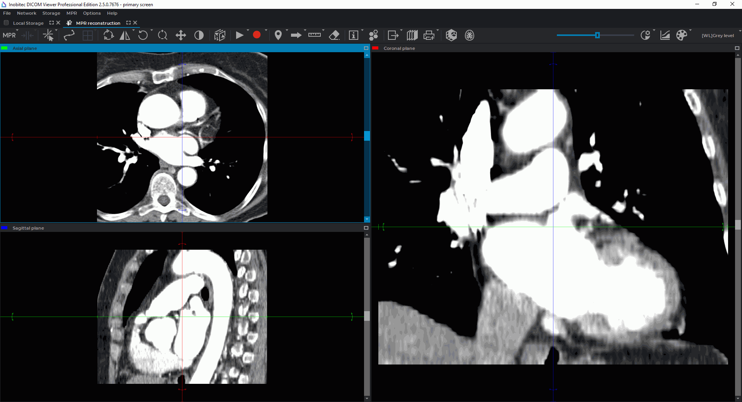742x402 pixels.
Task: Open the 3D volume cube tool
Action: coord(220,36)
